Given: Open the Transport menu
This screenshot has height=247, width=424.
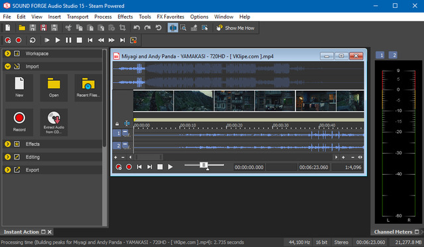Looking at the screenshot, I should tap(78, 17).
